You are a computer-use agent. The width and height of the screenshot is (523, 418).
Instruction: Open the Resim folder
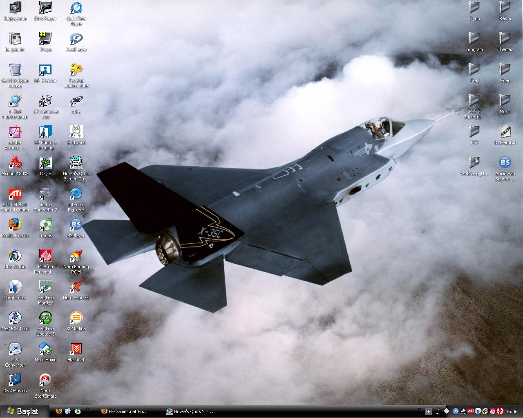pyautogui.click(x=505, y=11)
